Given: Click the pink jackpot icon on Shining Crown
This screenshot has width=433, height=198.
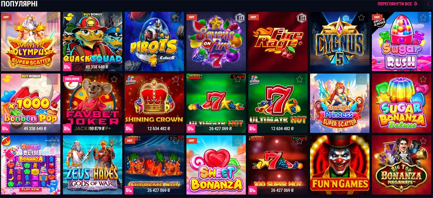Looking at the screenshot, I should coord(129,129).
